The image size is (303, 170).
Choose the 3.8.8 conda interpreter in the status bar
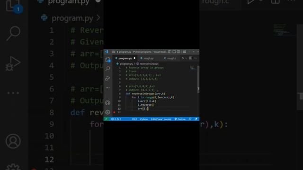point(161,119)
